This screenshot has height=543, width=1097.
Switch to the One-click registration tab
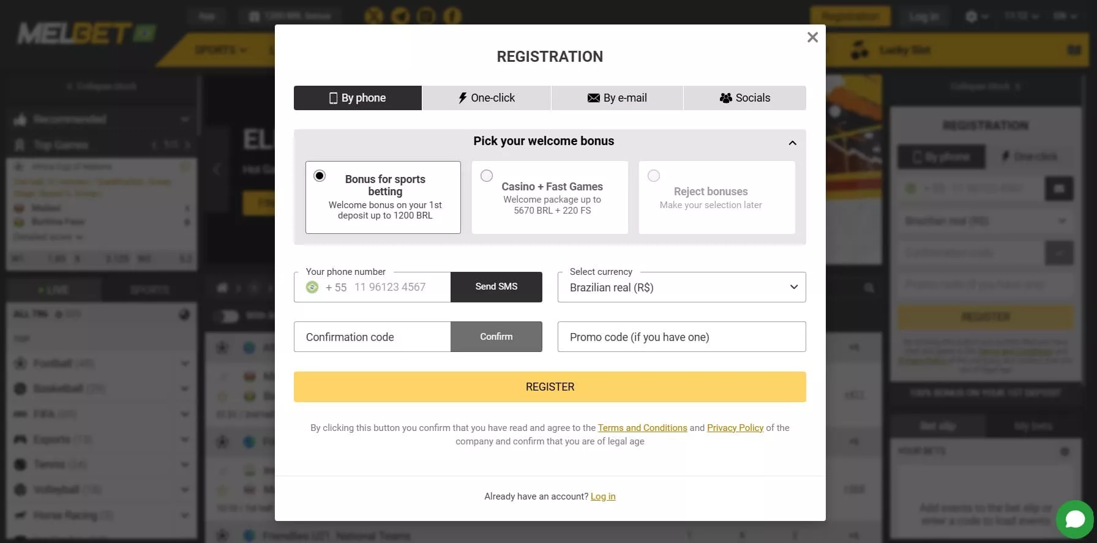point(487,98)
